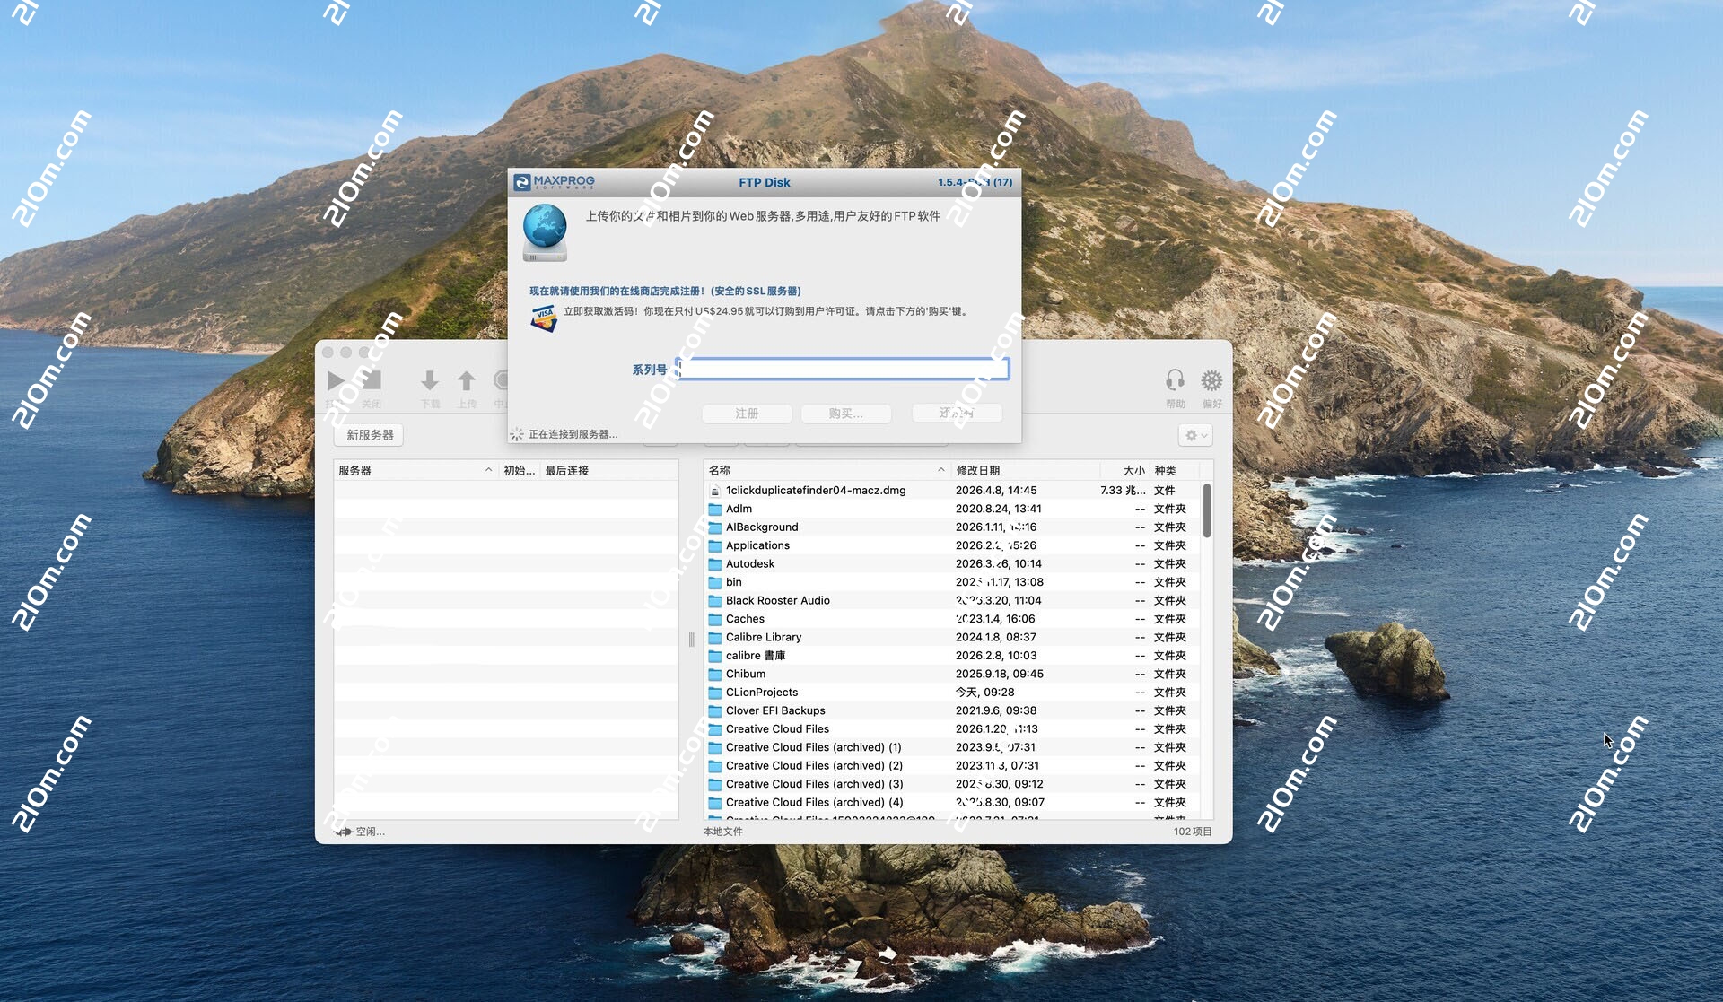Screen dimensions: 1723x1002
Task: Click the FTP Disk globe icon
Action: click(545, 232)
